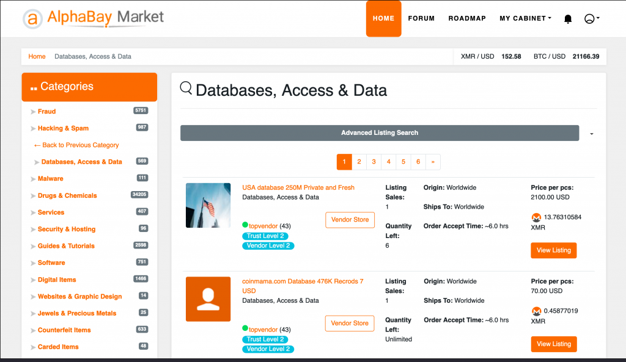Click the American flag listing thumbnail

point(208,205)
